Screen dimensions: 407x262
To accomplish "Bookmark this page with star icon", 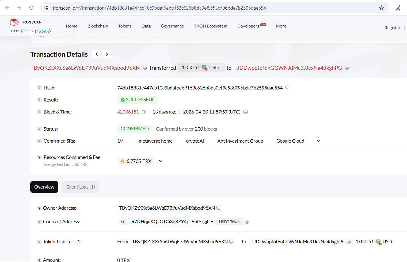I will [381, 8].
